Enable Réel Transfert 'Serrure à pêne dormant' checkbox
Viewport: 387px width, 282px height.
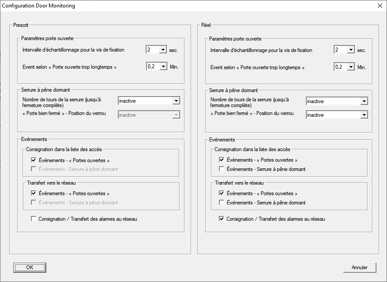pos(222,203)
